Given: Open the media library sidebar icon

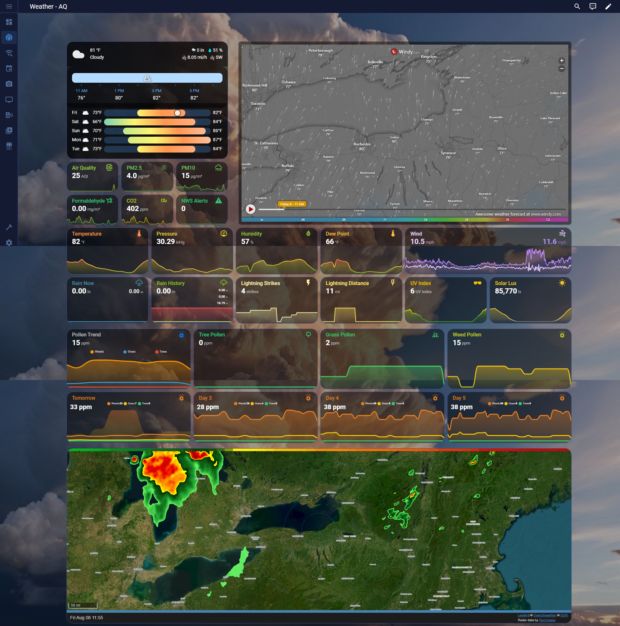Looking at the screenshot, I should [x=9, y=131].
